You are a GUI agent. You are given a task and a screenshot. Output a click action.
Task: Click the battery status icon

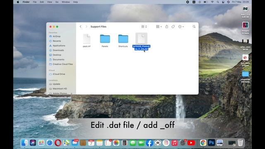[x=206, y=2]
